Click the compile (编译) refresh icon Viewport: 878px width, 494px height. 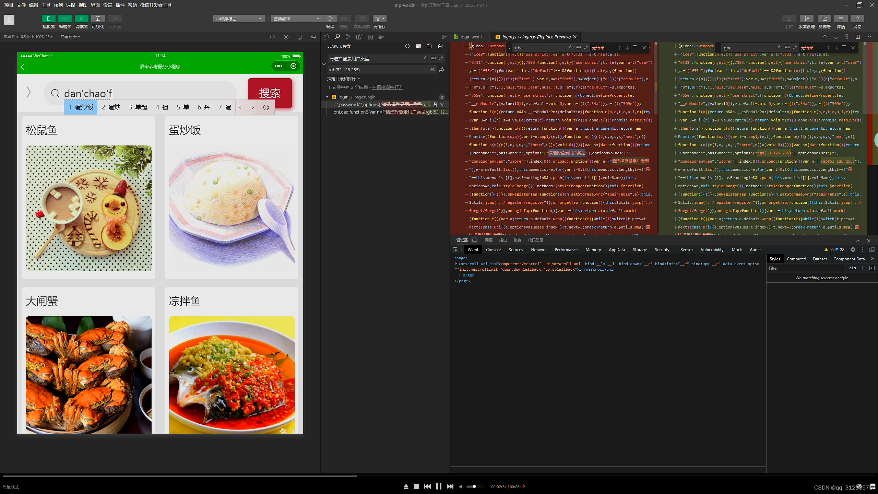(330, 19)
